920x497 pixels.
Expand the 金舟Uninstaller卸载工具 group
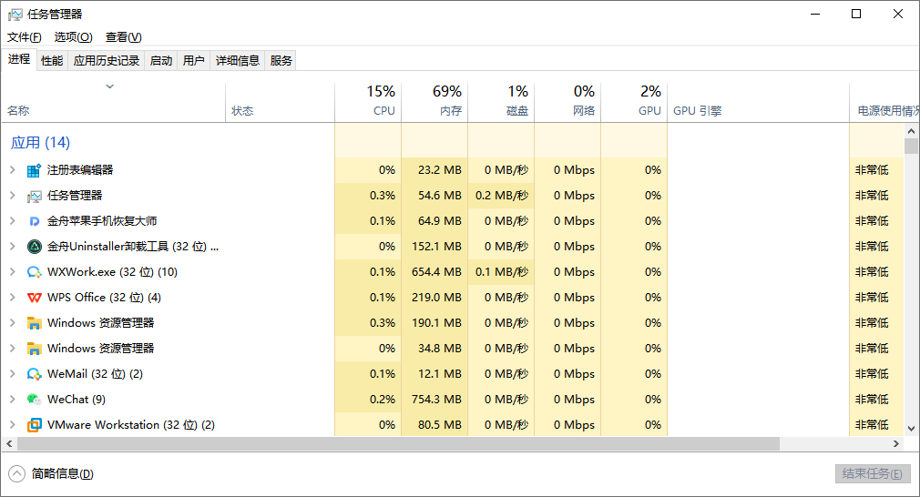(x=13, y=246)
